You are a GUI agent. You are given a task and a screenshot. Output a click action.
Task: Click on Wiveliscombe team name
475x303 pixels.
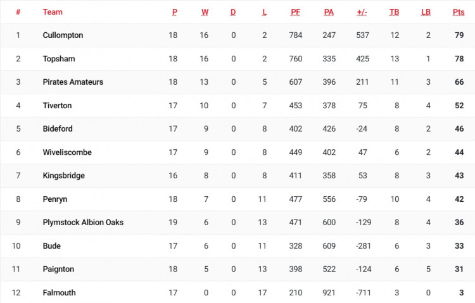pyautogui.click(x=67, y=152)
